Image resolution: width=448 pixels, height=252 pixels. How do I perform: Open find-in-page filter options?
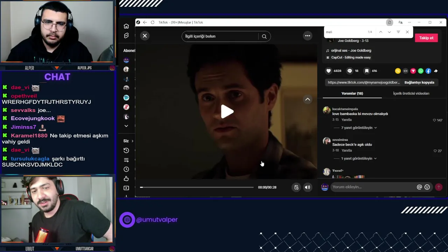pos(398,32)
